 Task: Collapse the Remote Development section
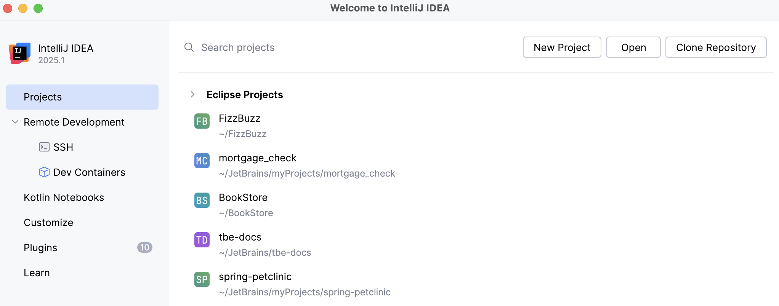(15, 122)
